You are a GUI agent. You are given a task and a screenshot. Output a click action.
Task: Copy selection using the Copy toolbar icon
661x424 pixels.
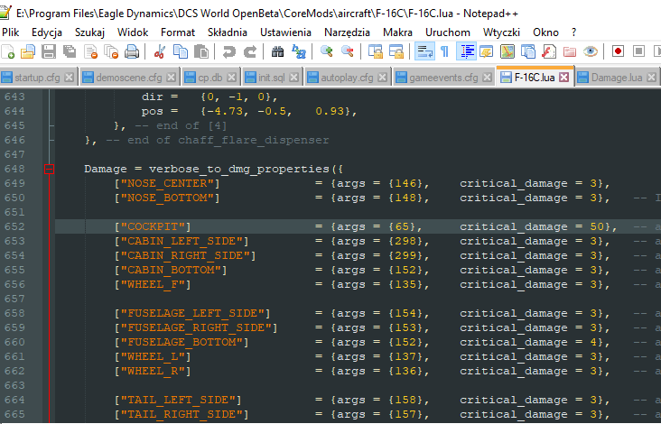coord(181,51)
